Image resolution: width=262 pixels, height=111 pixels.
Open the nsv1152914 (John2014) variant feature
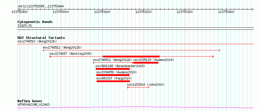pos(138,87)
